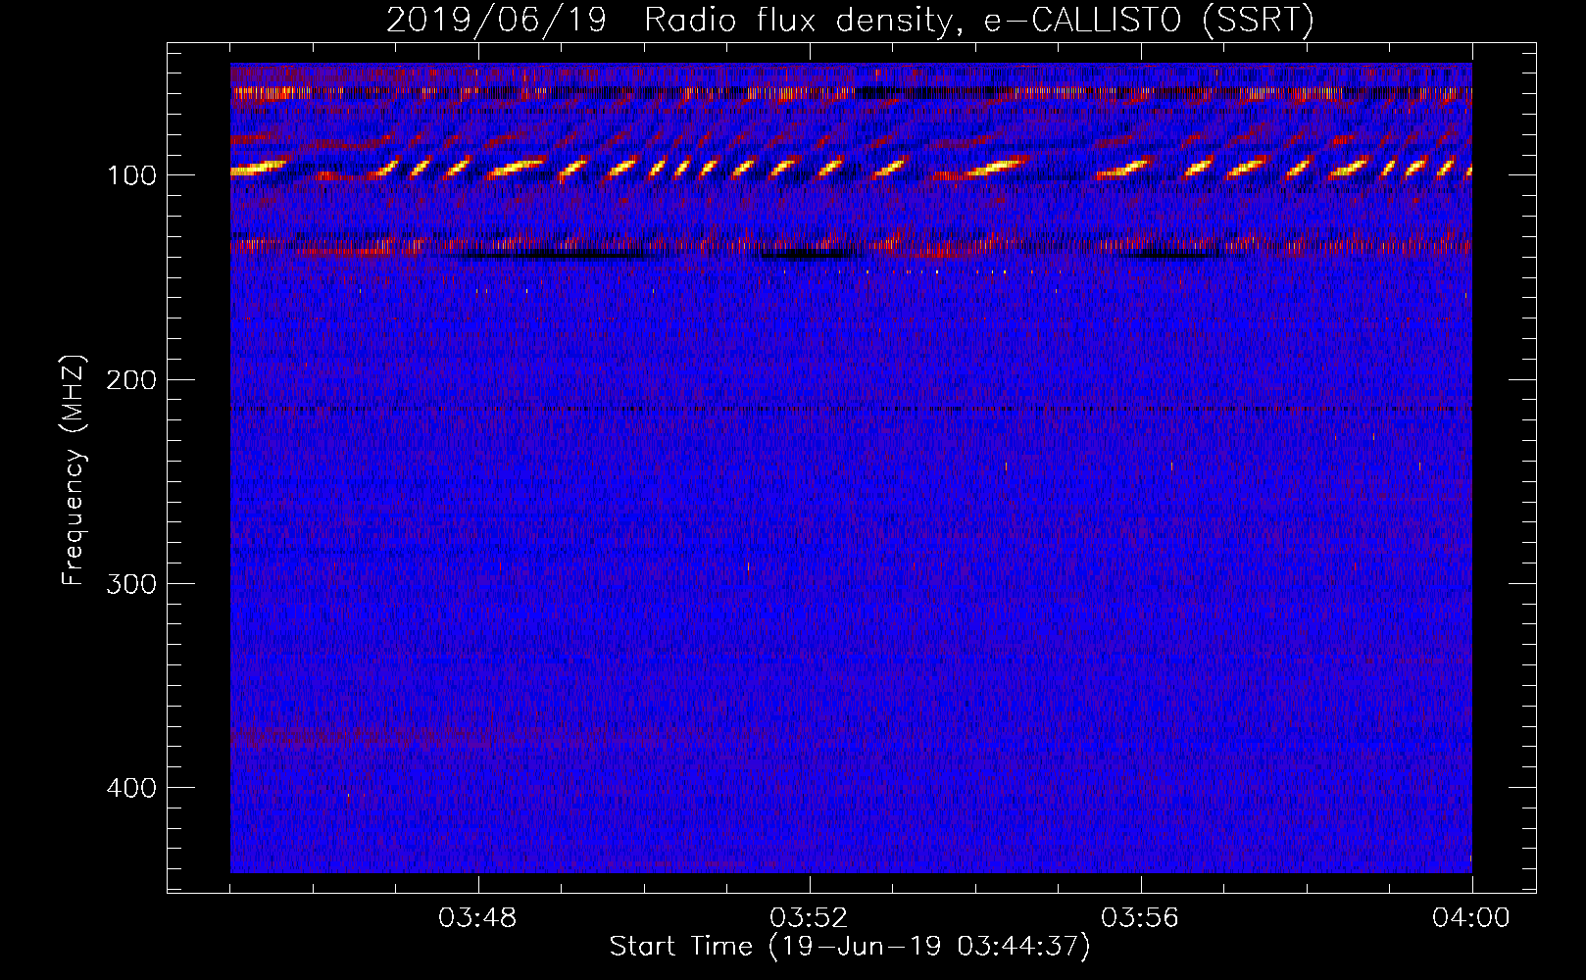Click the 300 frequency tick label
The width and height of the screenshot is (1586, 980).
tap(131, 584)
